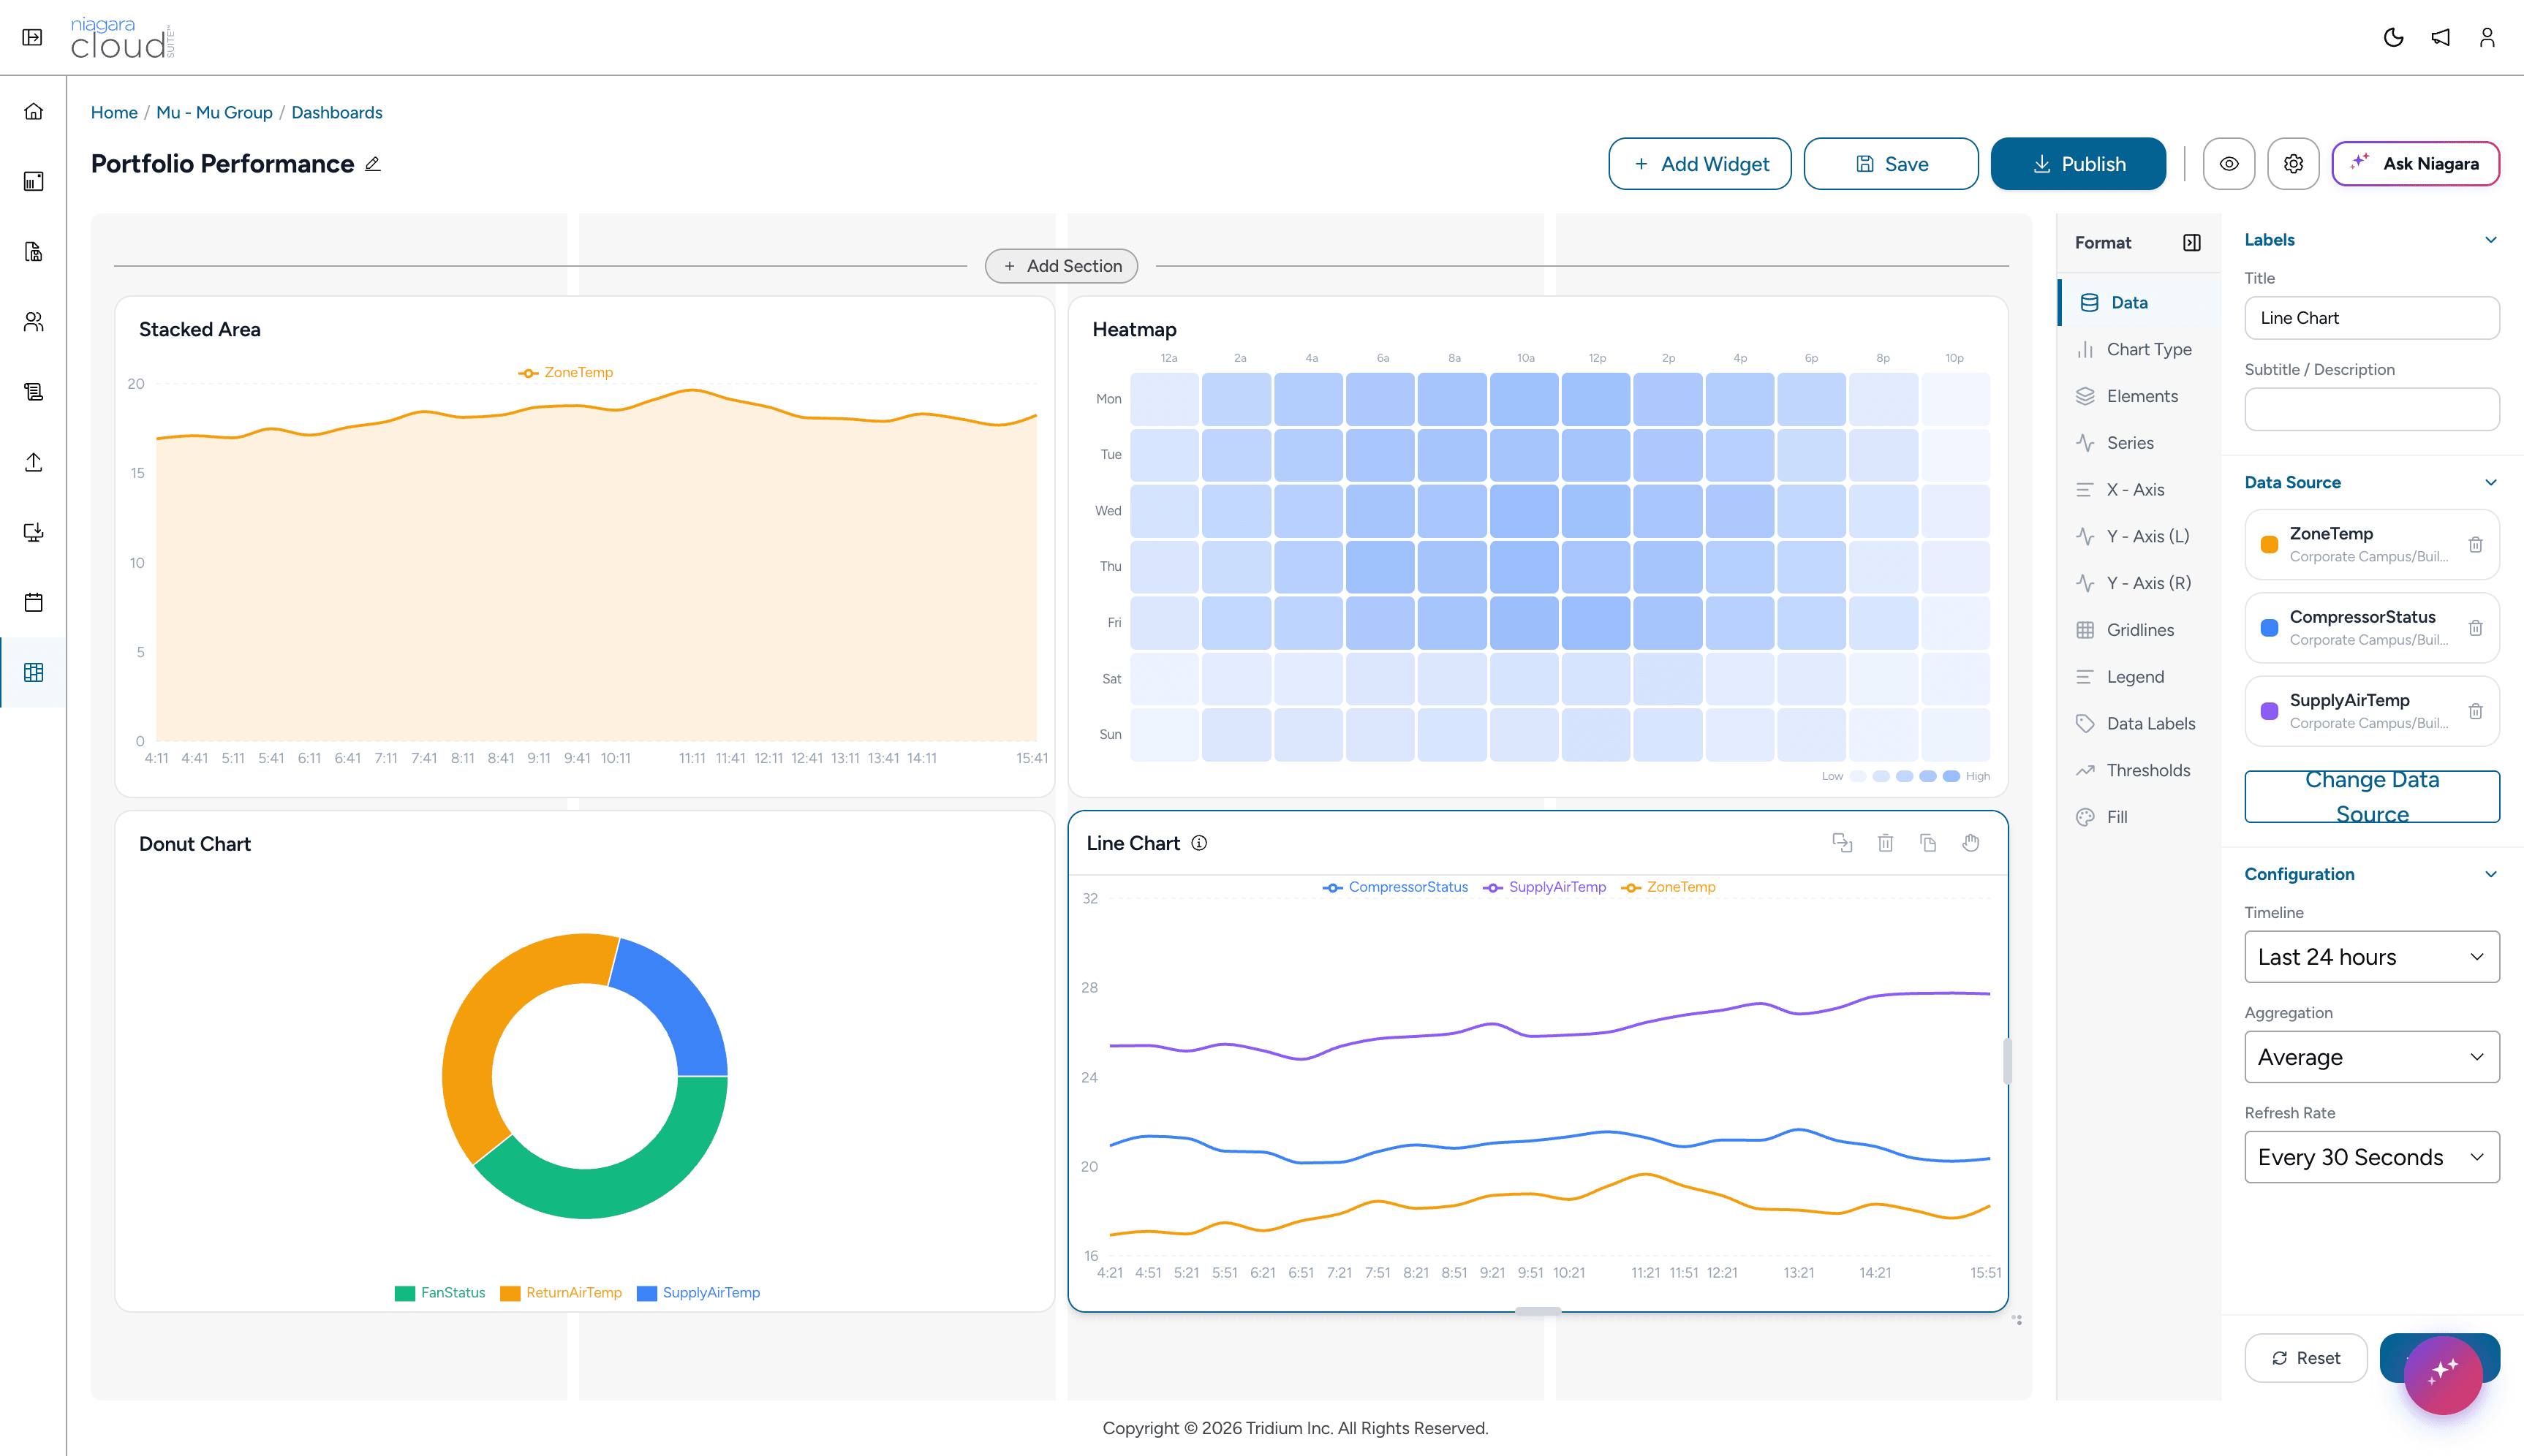Open the monitor download sidebar icon
Screen dimensions: 2524x1456
(x=34, y=532)
